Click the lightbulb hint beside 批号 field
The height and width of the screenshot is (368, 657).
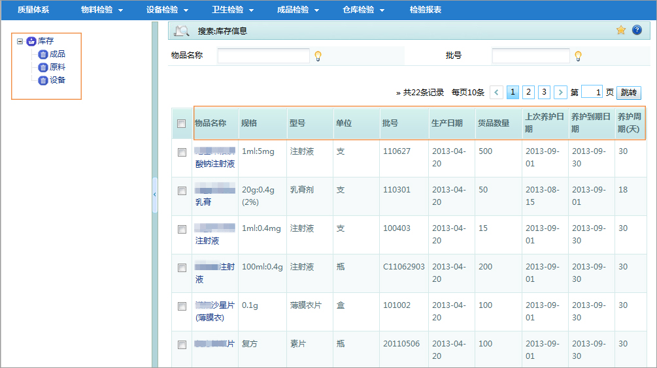tap(579, 56)
